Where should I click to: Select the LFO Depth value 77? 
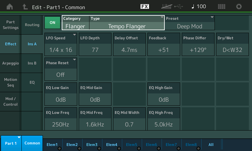(95, 44)
